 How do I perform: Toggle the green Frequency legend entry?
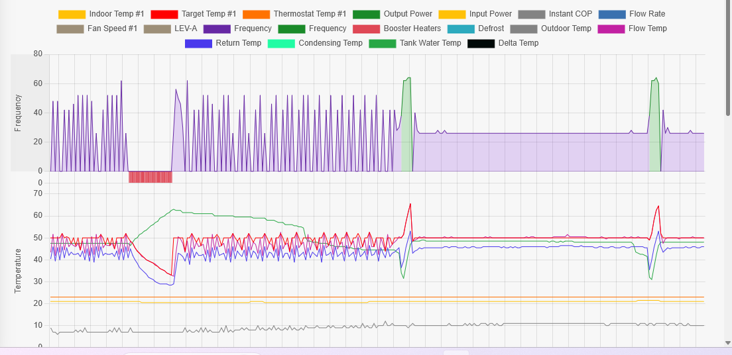pos(312,28)
